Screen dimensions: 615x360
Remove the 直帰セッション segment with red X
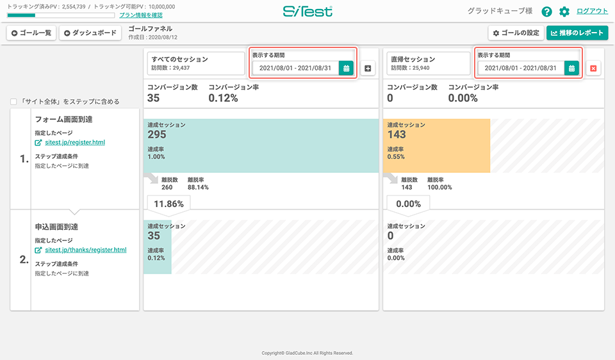click(593, 69)
